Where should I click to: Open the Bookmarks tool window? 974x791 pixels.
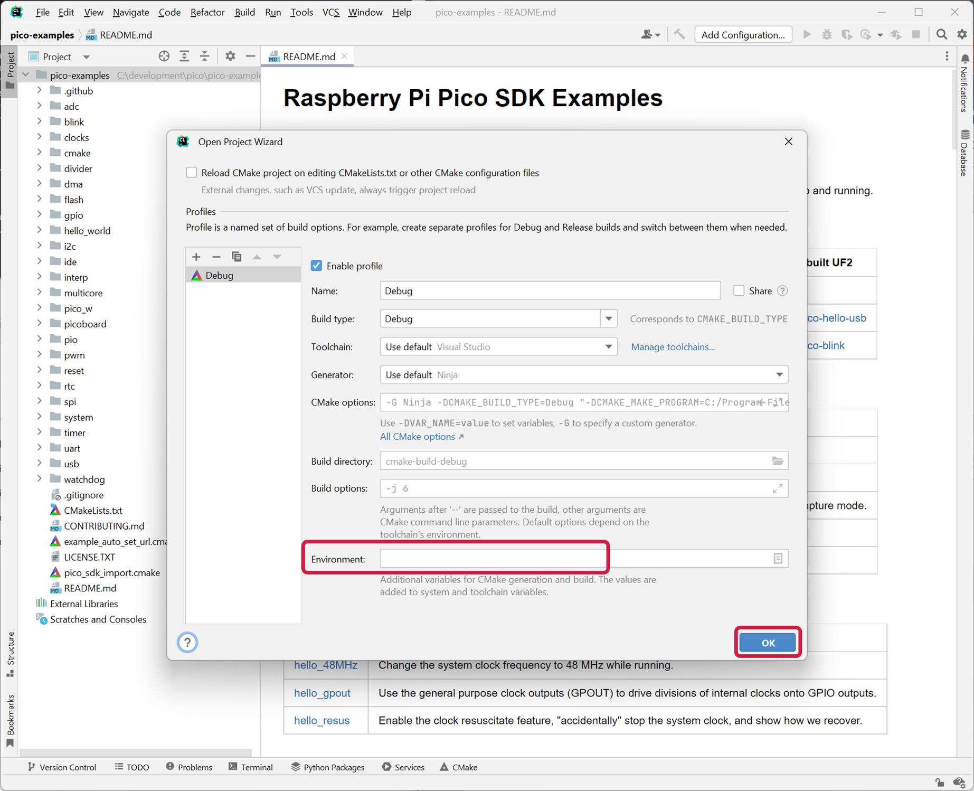click(x=10, y=720)
